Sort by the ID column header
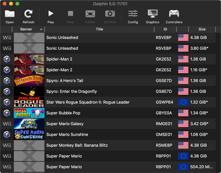The image size is (221, 173). click(x=165, y=29)
